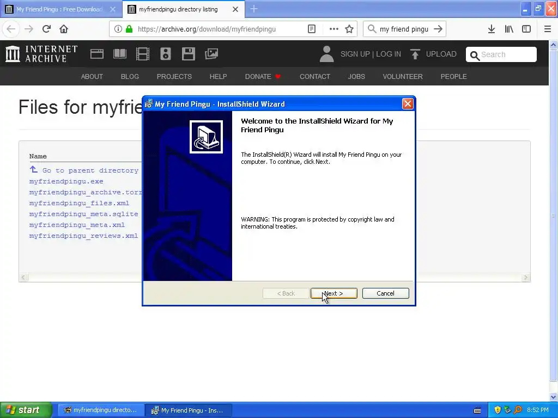This screenshot has width=558, height=418.
Task: Click page scrollbar up arrow
Action: click(554, 45)
